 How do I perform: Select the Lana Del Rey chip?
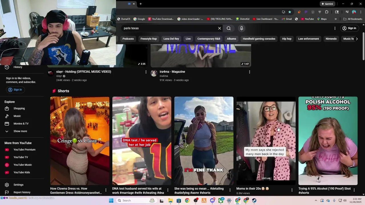tap(171, 39)
